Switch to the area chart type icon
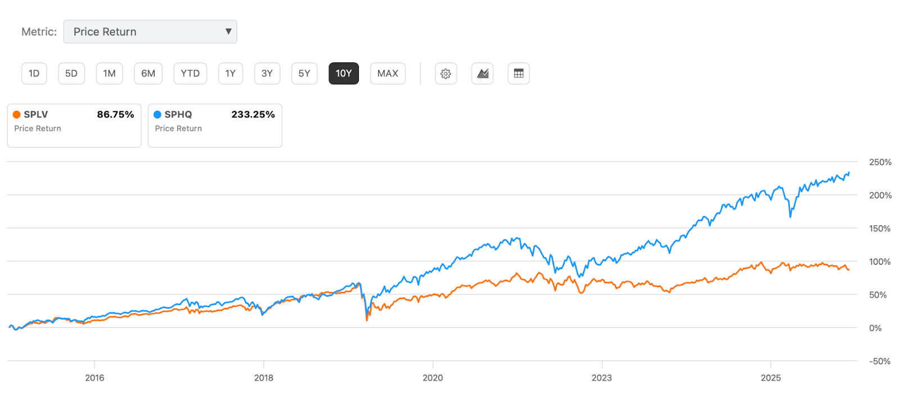The width and height of the screenshot is (900, 400). point(482,74)
